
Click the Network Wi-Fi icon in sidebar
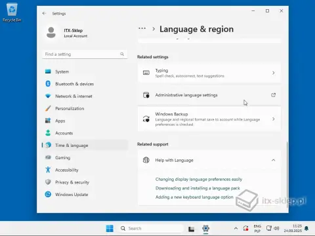click(48, 96)
